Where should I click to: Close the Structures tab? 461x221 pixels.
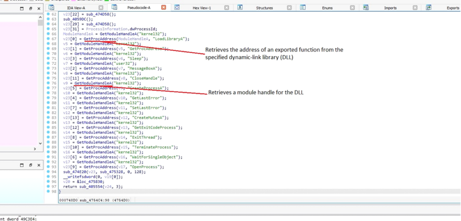pyautogui.click(x=289, y=8)
